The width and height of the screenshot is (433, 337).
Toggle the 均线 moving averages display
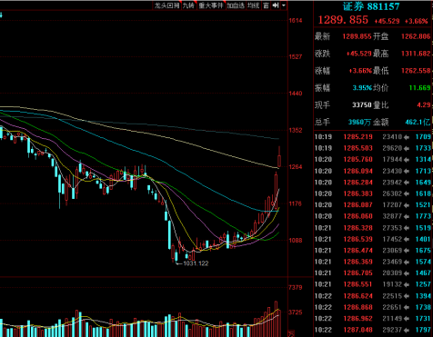(x=253, y=5)
